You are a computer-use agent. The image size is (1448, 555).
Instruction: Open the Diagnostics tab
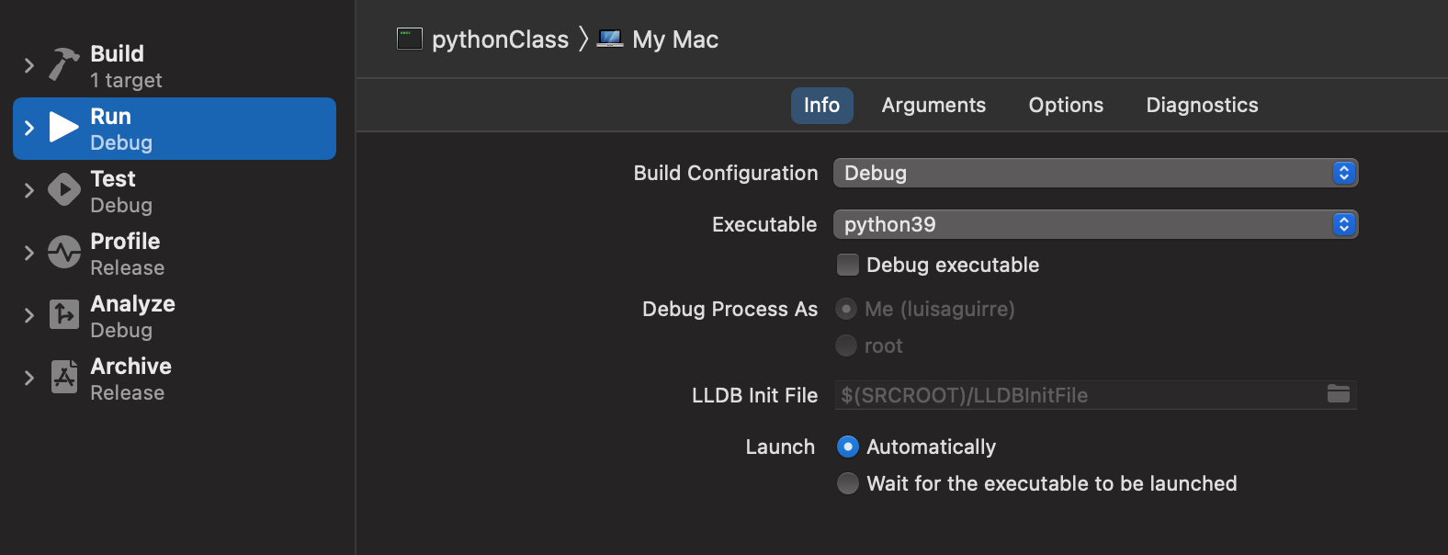coord(1202,105)
